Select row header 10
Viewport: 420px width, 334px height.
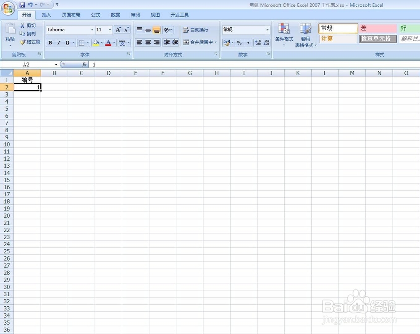7,144
